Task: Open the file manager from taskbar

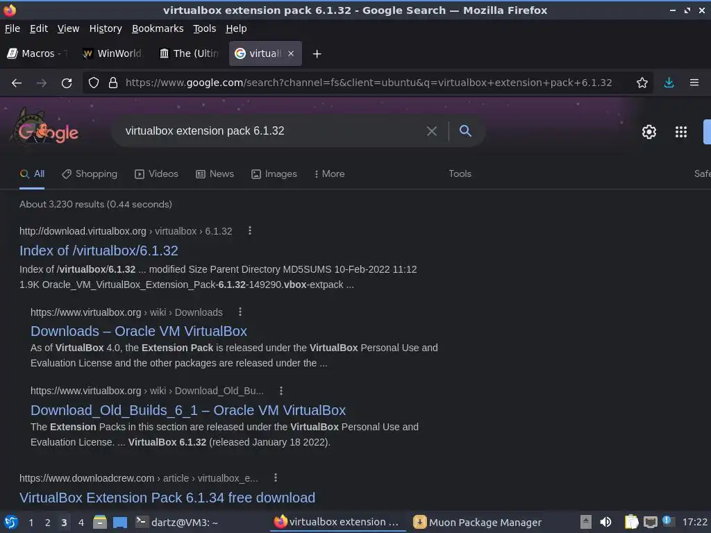Action: tap(100, 522)
